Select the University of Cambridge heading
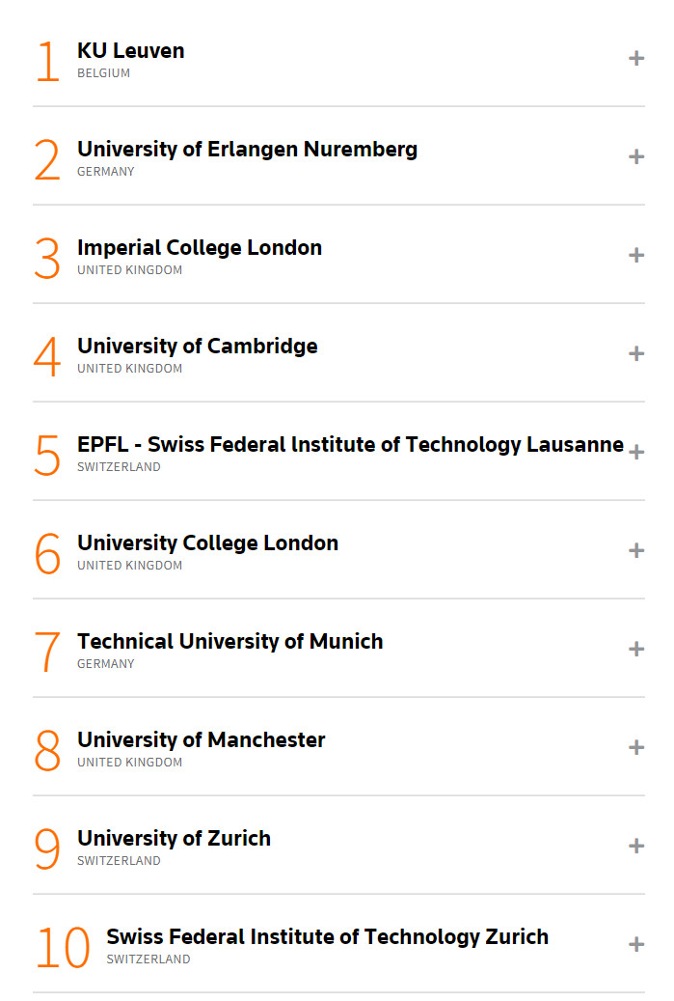 (x=198, y=346)
